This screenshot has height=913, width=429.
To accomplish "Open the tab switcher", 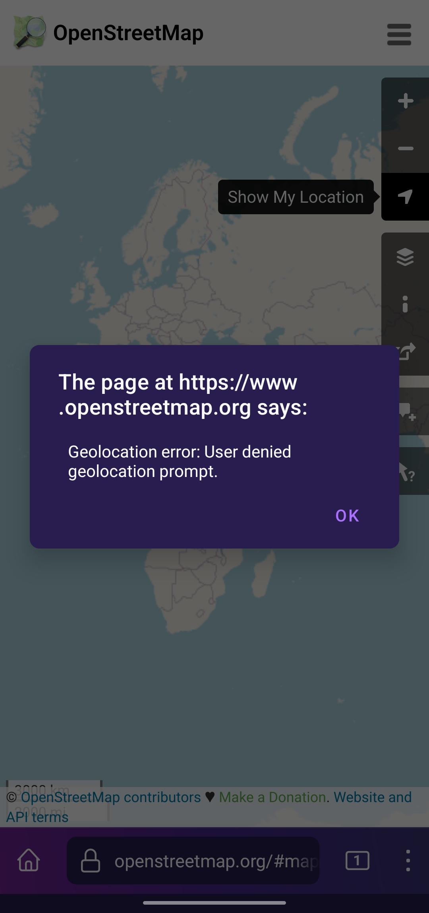I will [357, 861].
